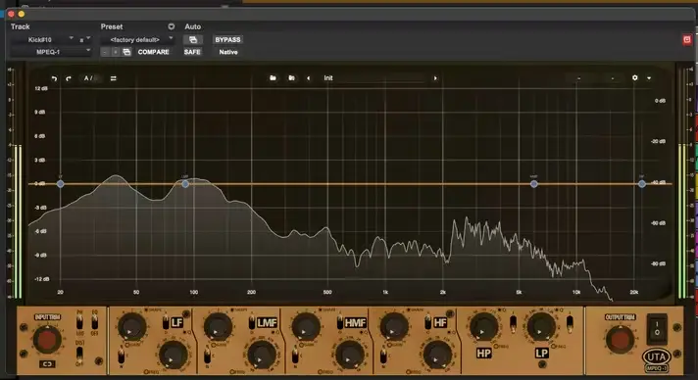Click the HF frequency knob
Viewport: 698px width, 380px height.
coord(437,356)
